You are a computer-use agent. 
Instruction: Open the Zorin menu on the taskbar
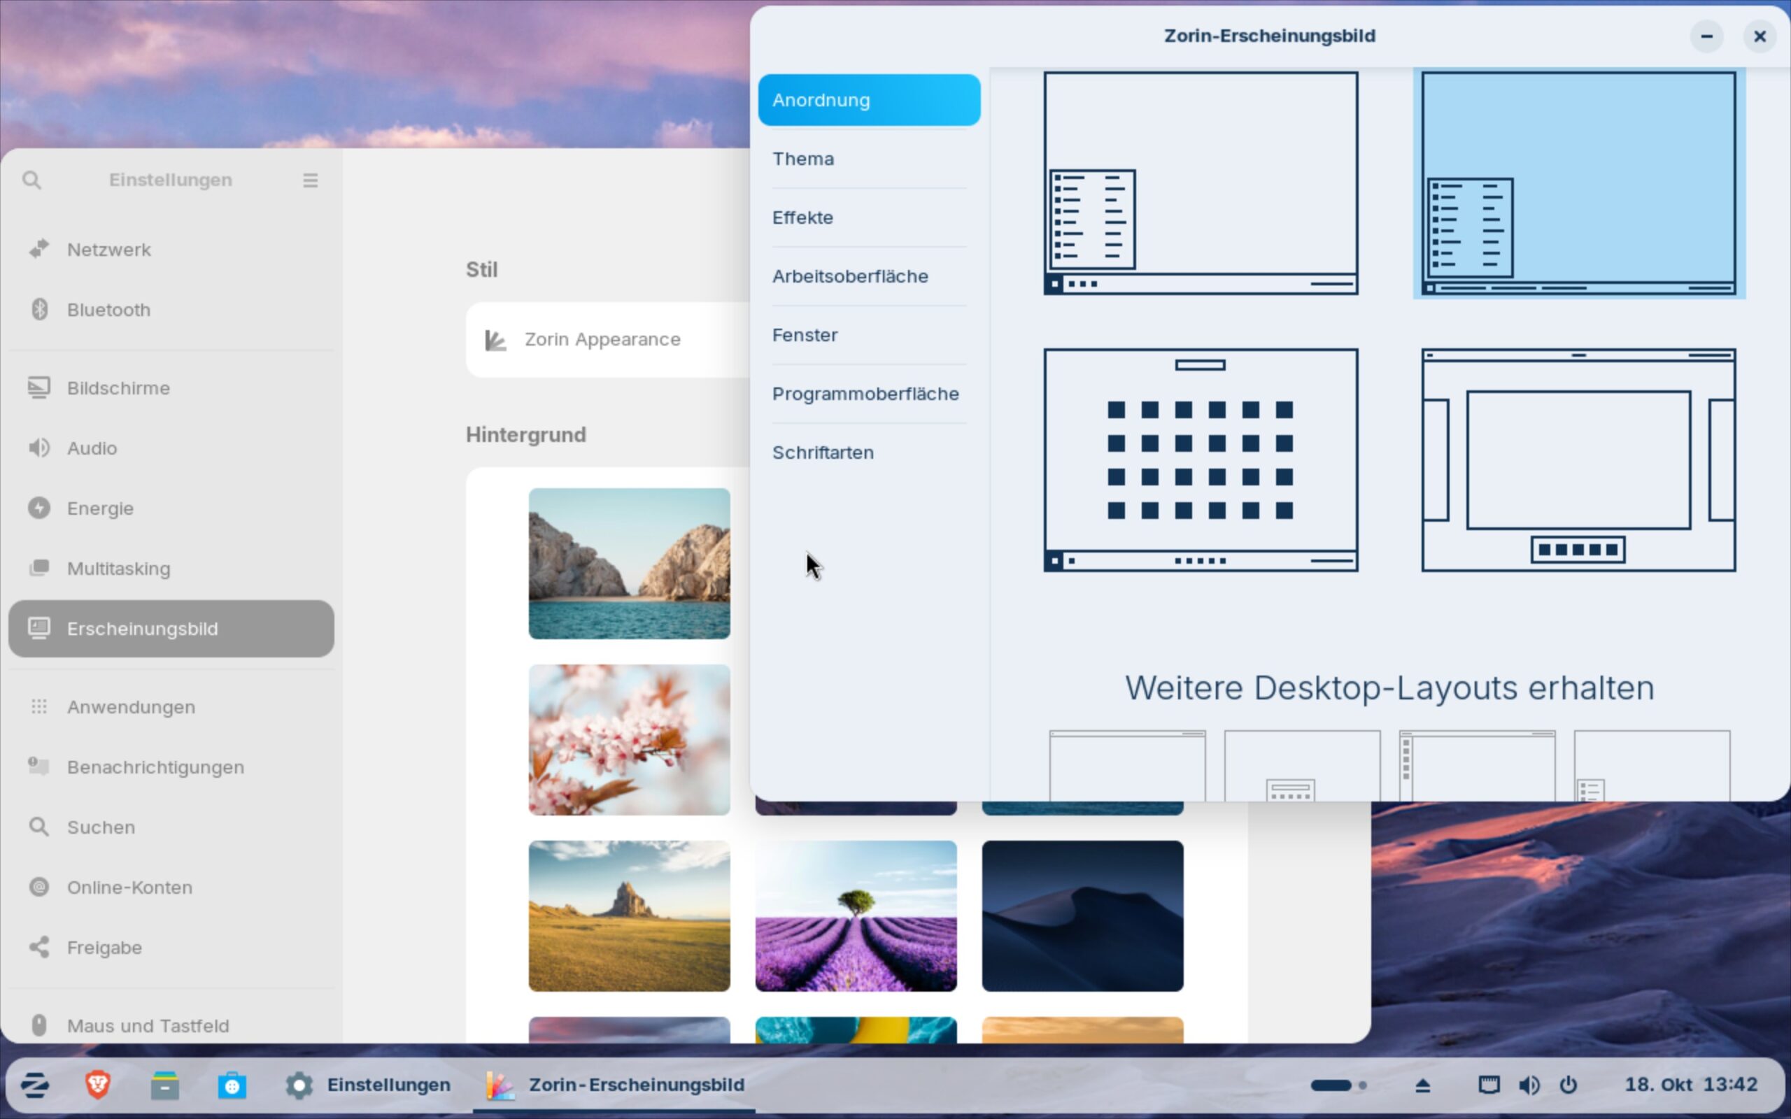[35, 1085]
